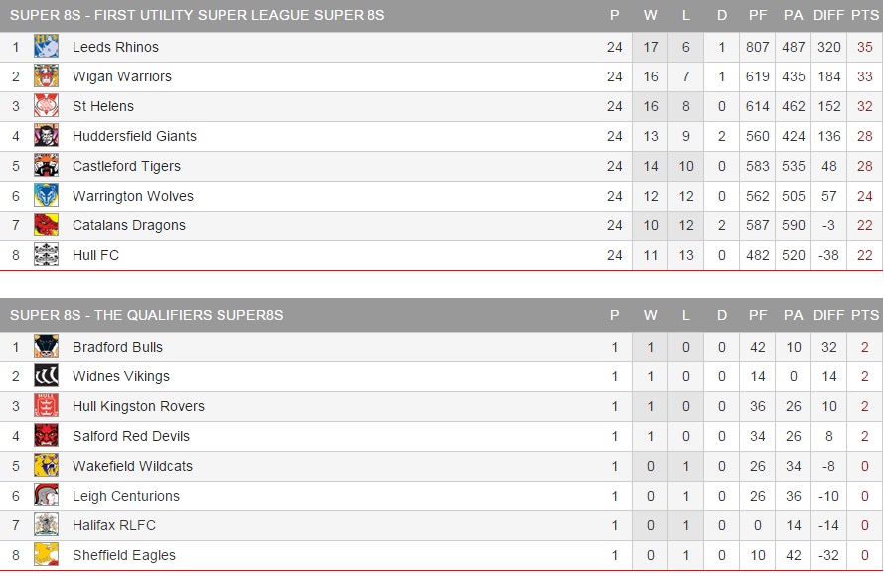This screenshot has height=576, width=884.
Task: Click the Salford Red Devils logo
Action: (46, 436)
